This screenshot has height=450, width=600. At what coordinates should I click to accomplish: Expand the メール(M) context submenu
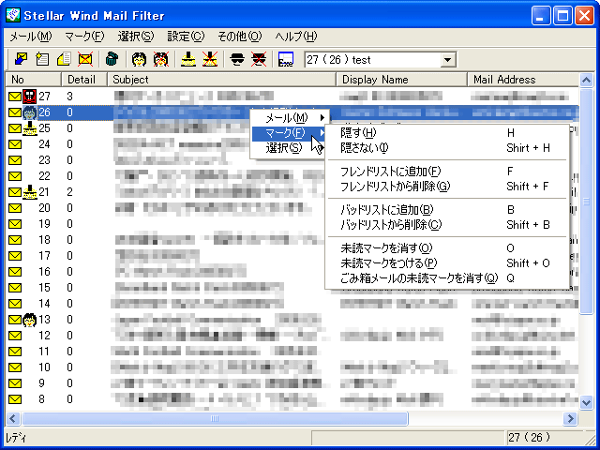click(290, 117)
